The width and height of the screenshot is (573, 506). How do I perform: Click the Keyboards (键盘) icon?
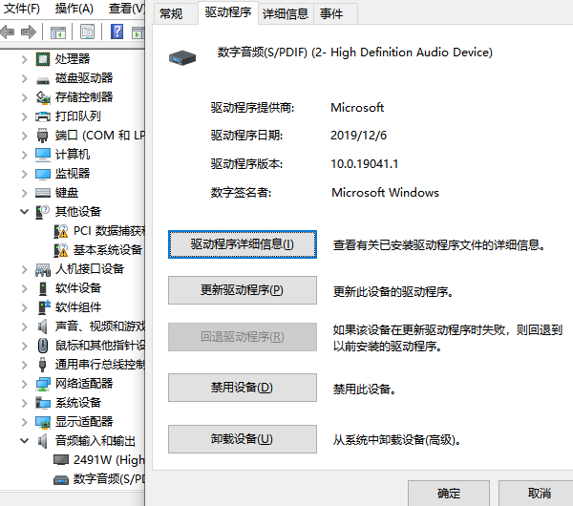43,193
